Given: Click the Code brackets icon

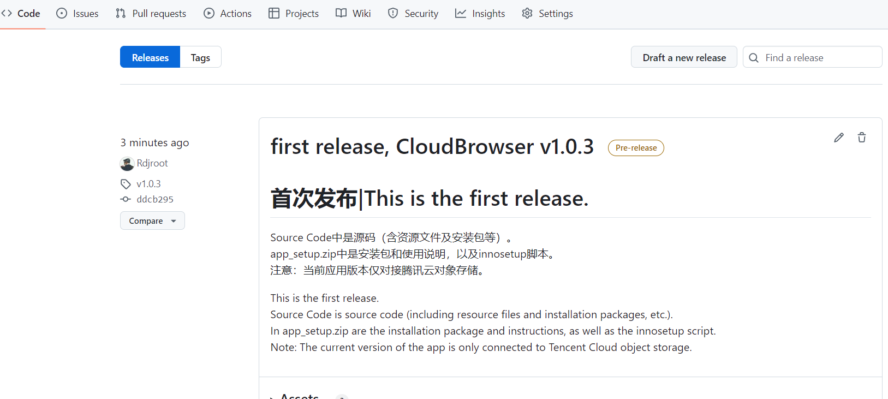Looking at the screenshot, I should pyautogui.click(x=6, y=13).
